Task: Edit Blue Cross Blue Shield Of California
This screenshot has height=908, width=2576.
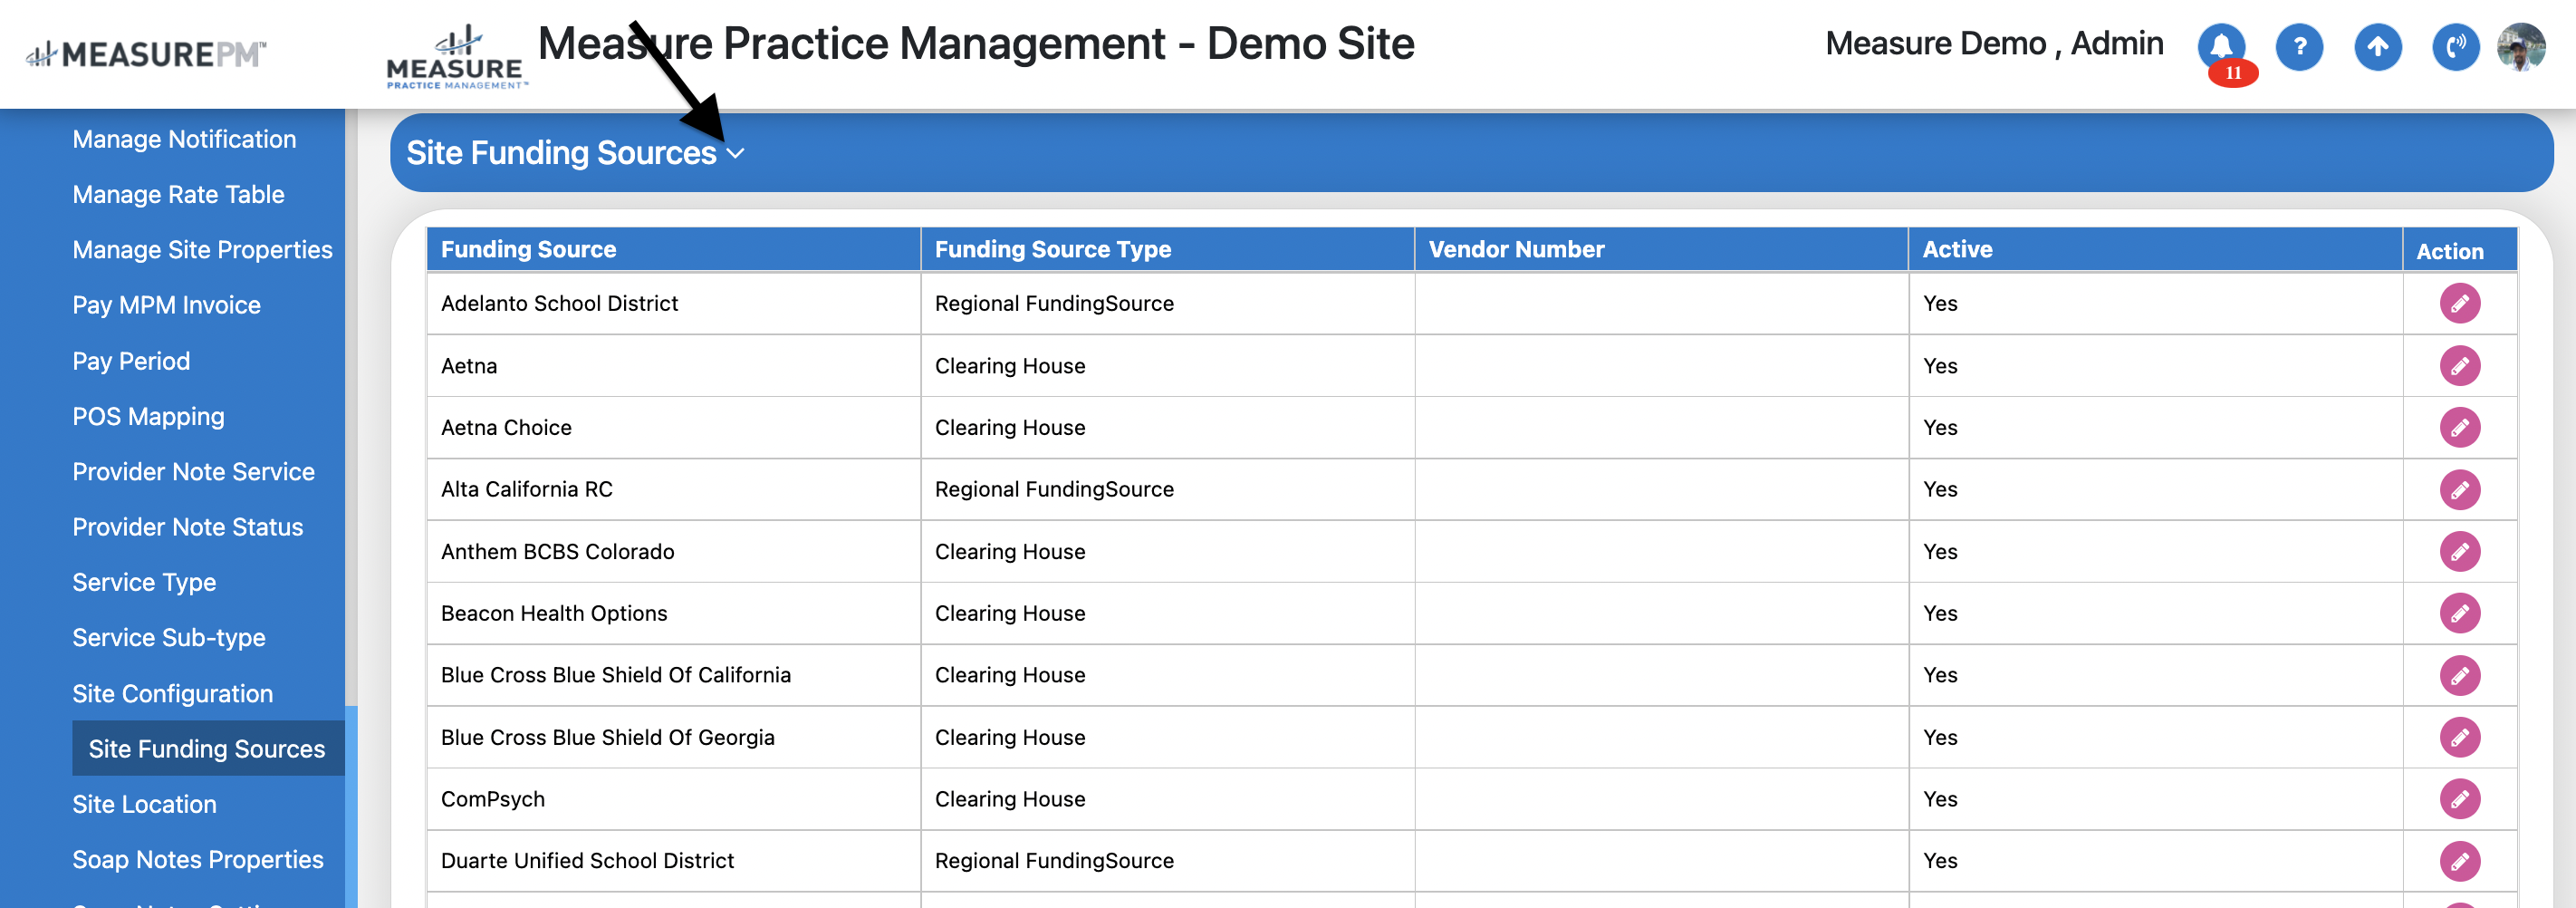Action: (x=2459, y=675)
